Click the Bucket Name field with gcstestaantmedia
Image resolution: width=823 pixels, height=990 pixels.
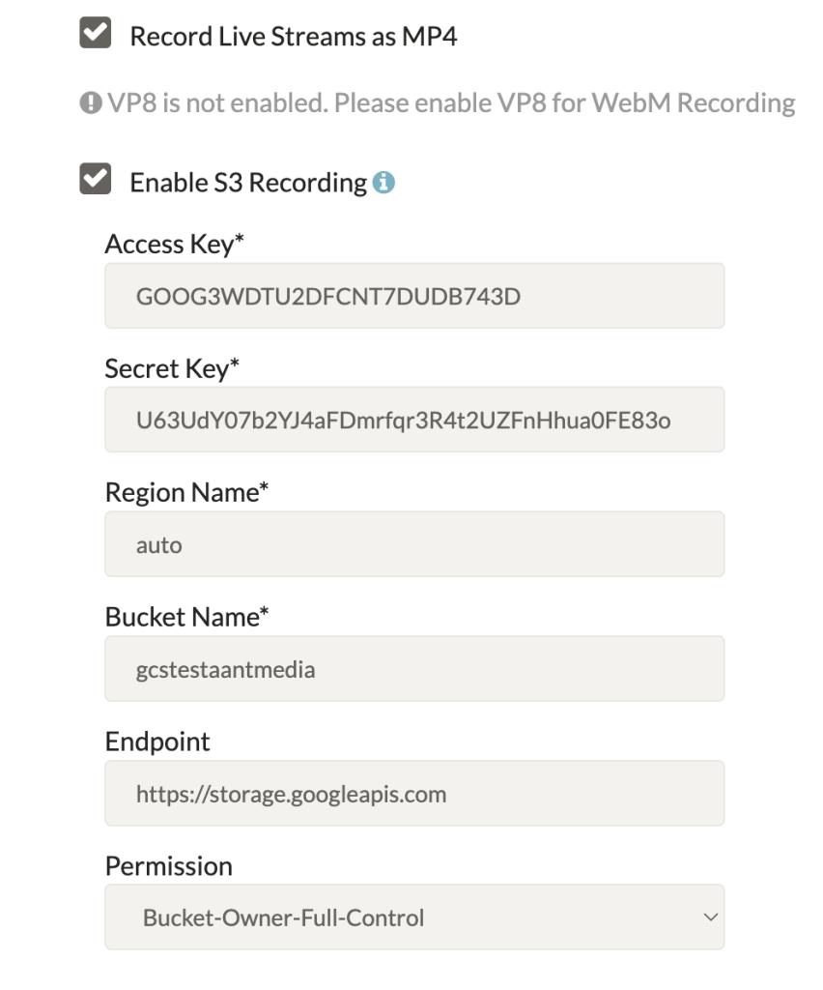point(414,669)
